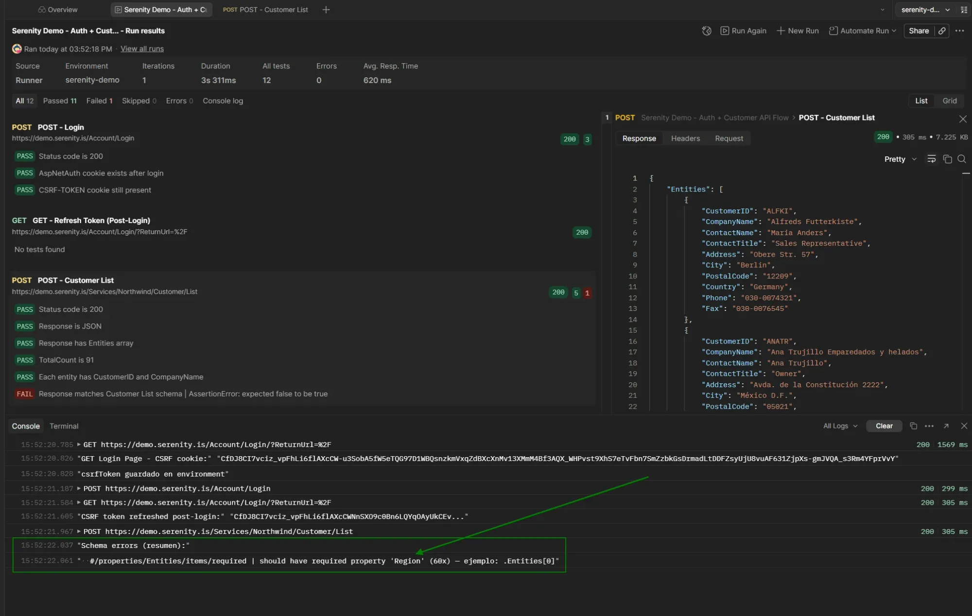
Task: Switch to the Headers tab
Action: click(x=685, y=138)
